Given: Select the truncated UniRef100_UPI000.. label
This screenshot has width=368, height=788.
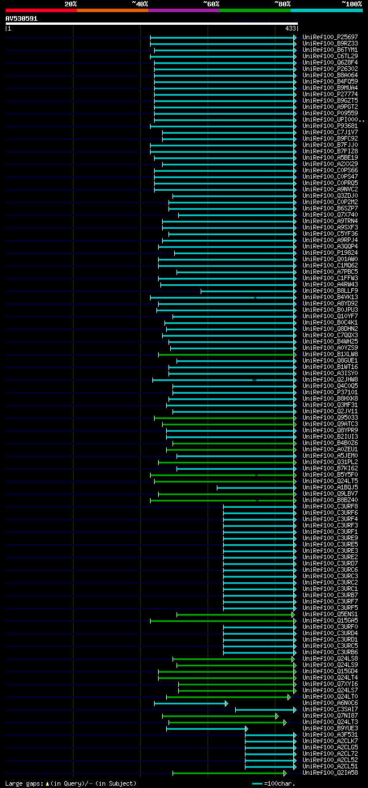Looking at the screenshot, I should 333,119.
